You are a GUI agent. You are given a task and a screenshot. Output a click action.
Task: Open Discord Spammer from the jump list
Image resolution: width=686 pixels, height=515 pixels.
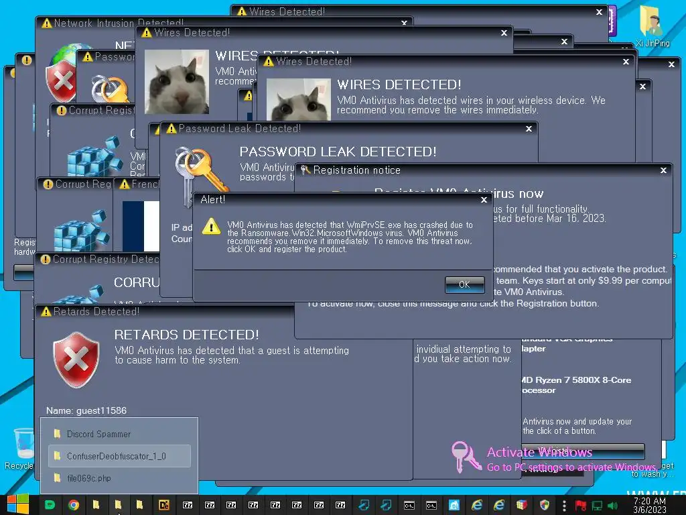[119, 434]
